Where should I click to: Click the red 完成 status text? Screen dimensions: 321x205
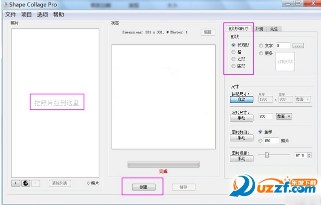tap(163, 172)
